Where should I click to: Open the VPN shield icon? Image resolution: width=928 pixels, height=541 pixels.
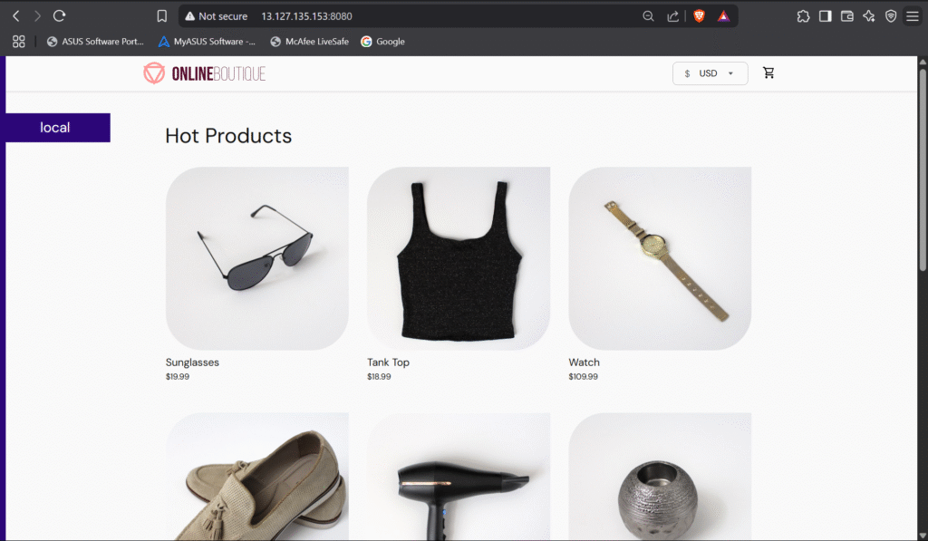(891, 16)
